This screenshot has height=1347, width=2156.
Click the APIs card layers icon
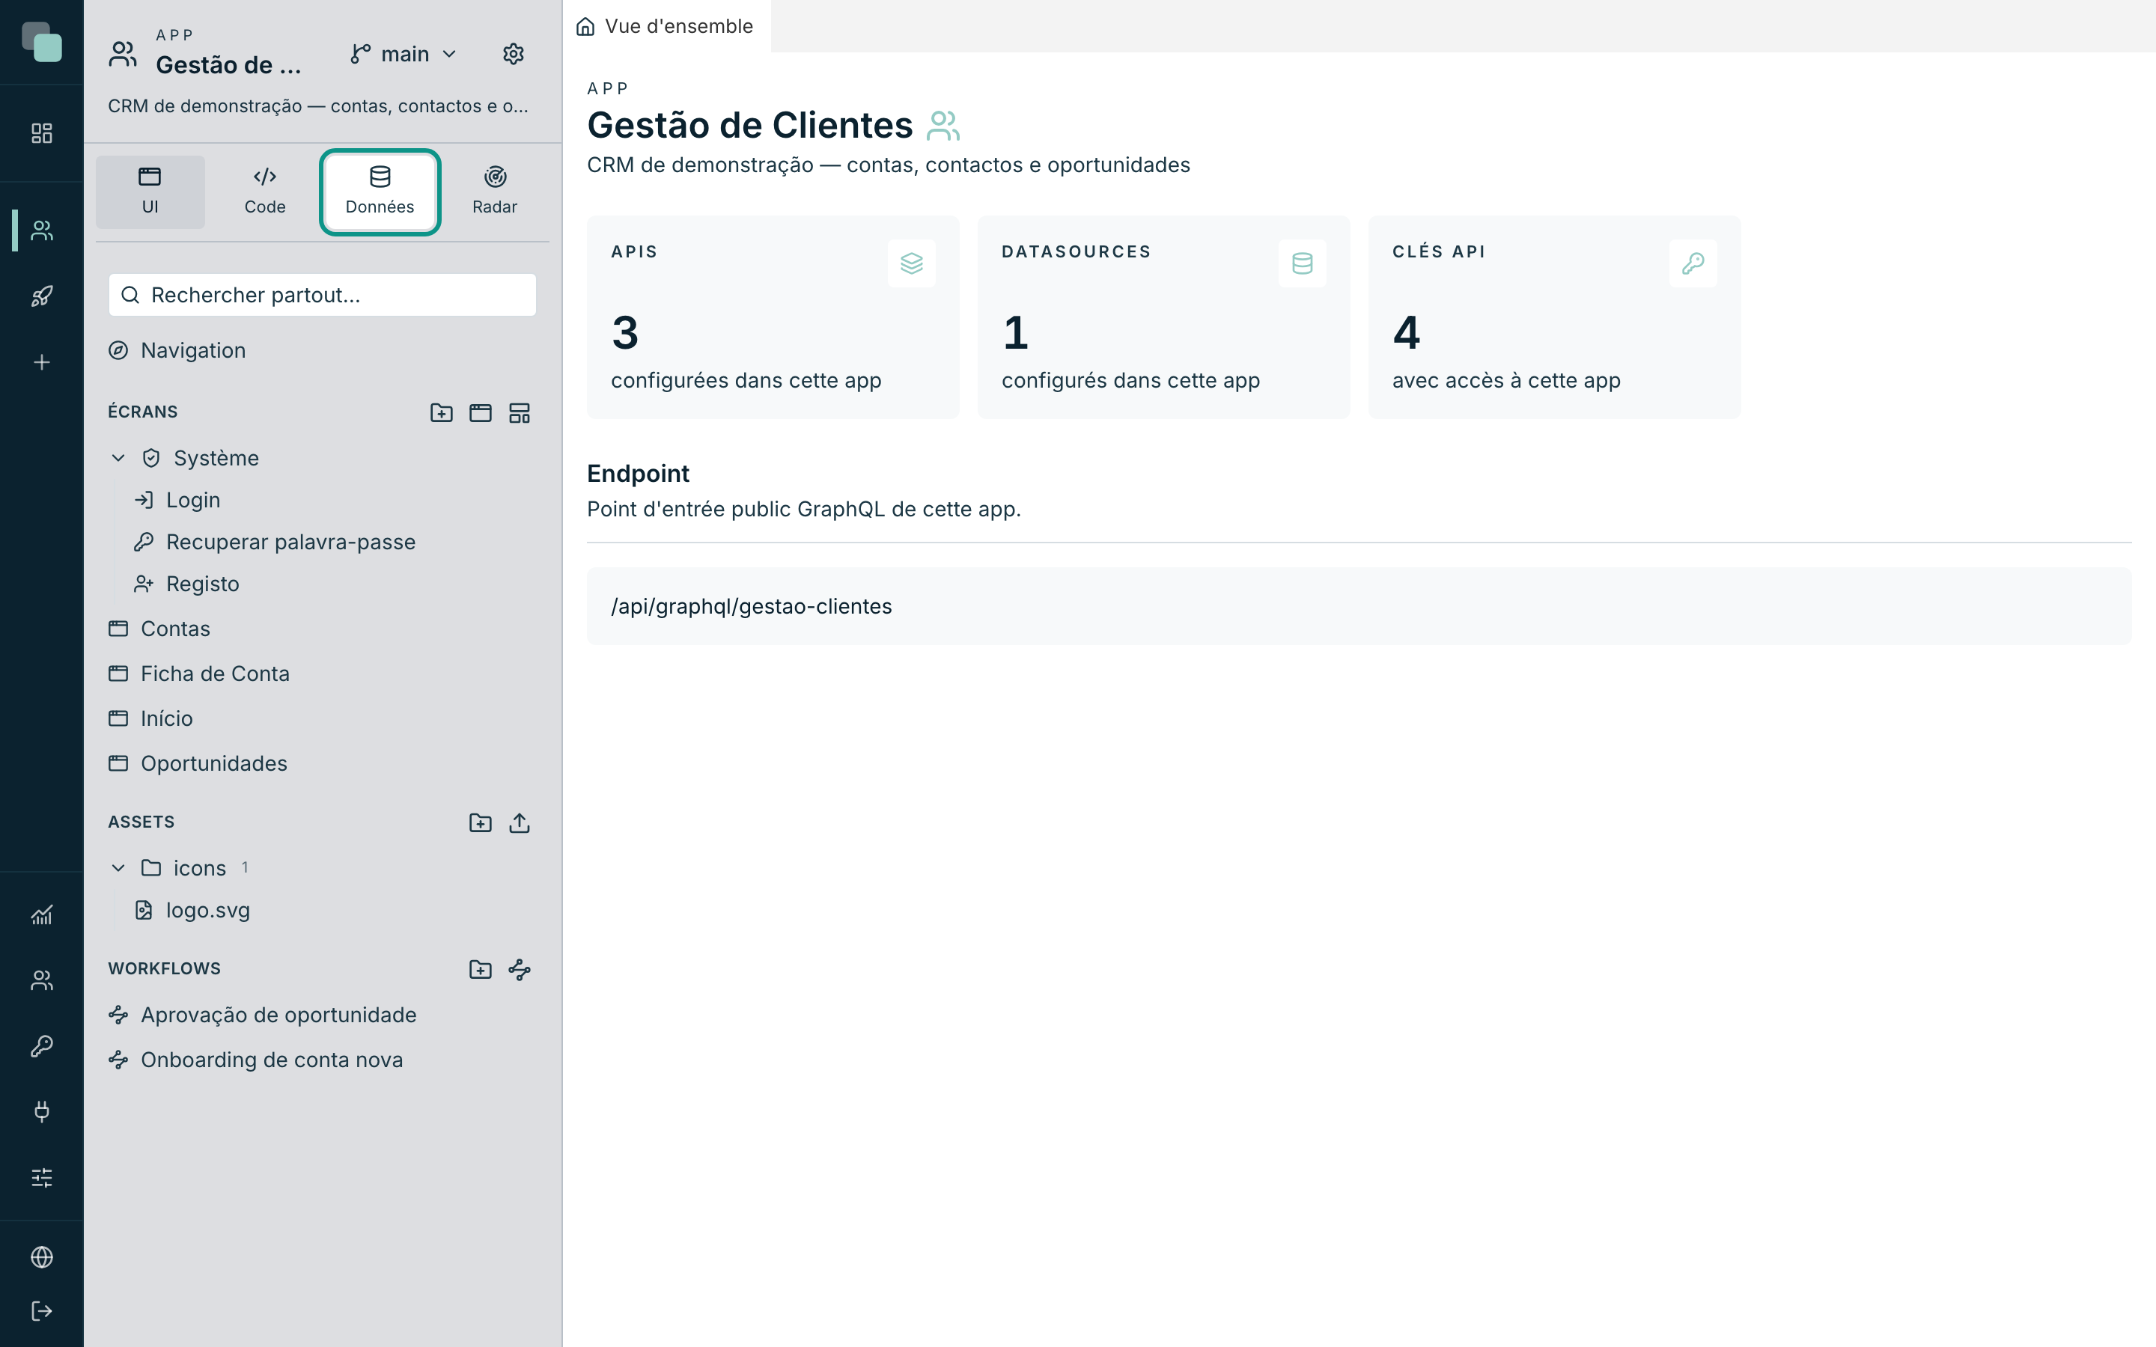tap(911, 263)
